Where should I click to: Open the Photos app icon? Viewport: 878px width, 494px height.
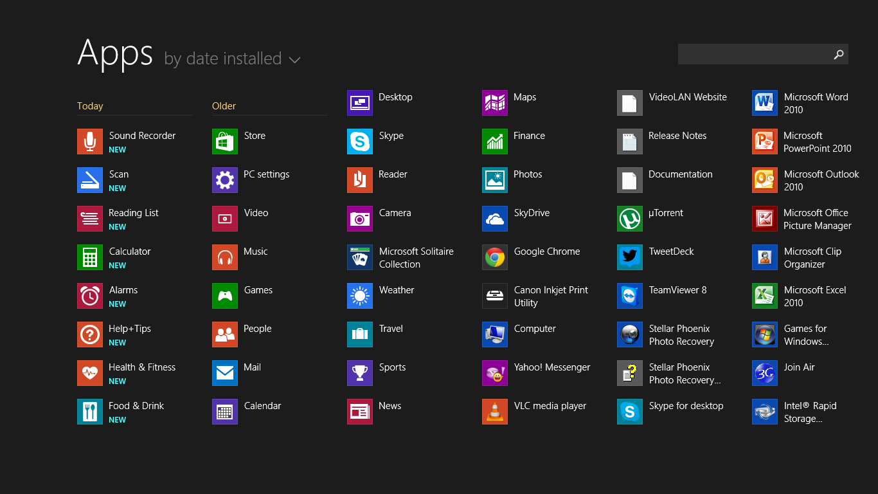pos(495,180)
